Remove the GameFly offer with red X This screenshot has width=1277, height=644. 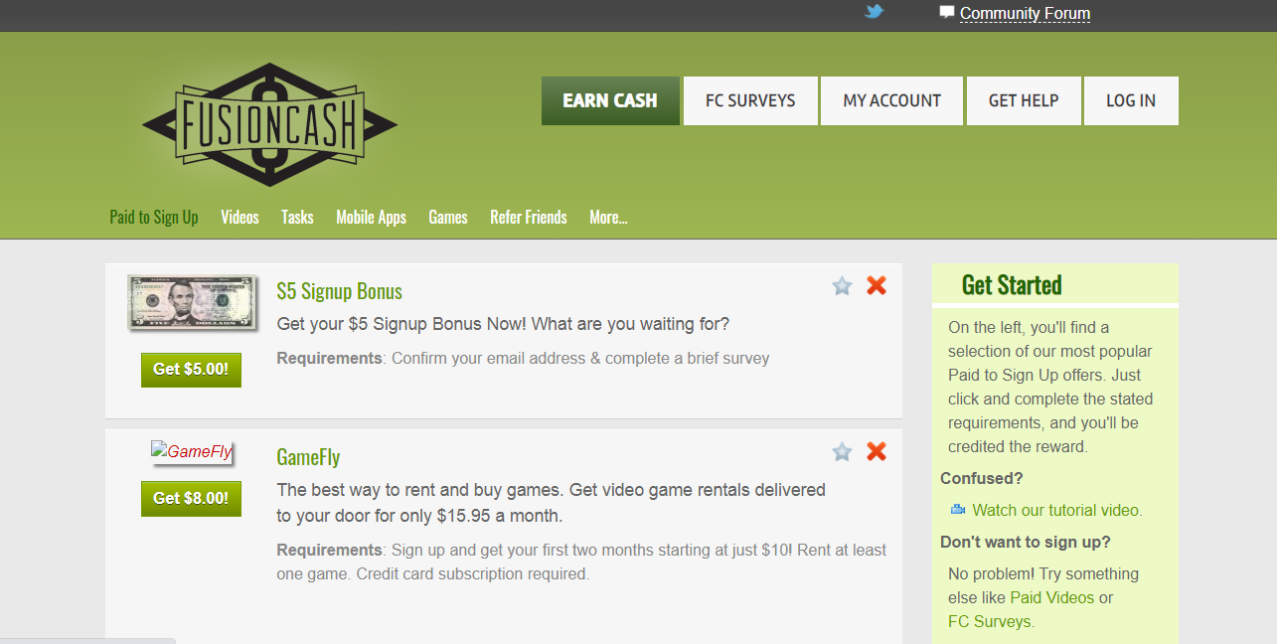(877, 452)
